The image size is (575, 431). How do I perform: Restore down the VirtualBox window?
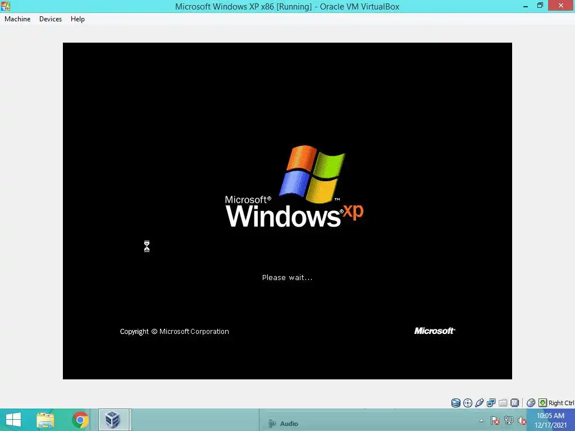tap(540, 6)
